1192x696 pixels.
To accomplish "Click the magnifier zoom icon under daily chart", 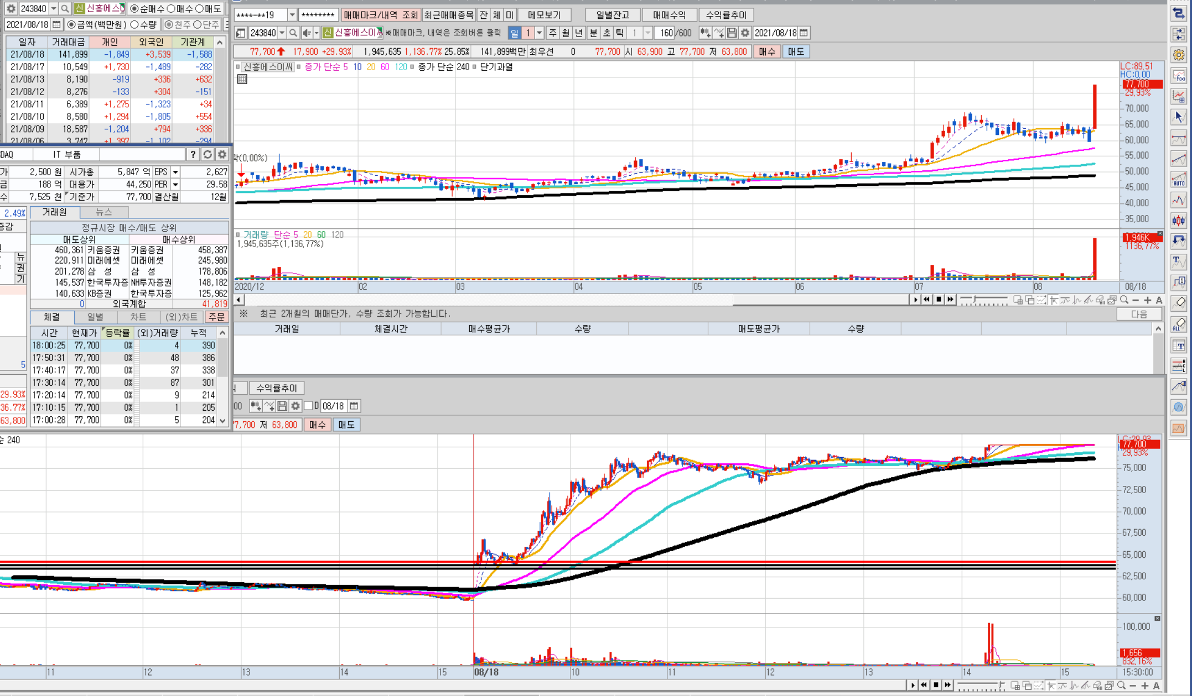I will click(x=1124, y=300).
